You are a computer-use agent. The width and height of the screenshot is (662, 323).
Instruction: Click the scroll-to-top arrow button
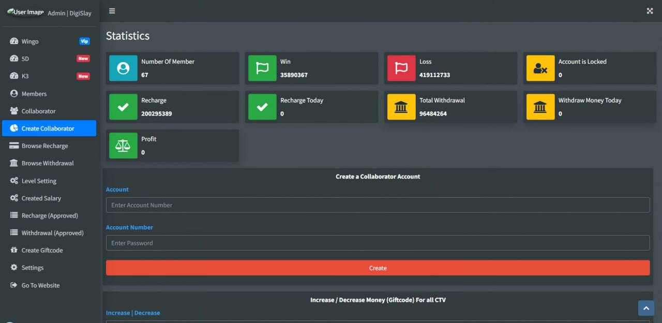click(x=646, y=308)
